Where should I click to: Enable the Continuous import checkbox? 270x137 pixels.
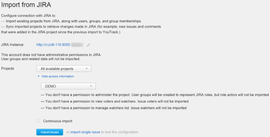[x=38, y=121]
